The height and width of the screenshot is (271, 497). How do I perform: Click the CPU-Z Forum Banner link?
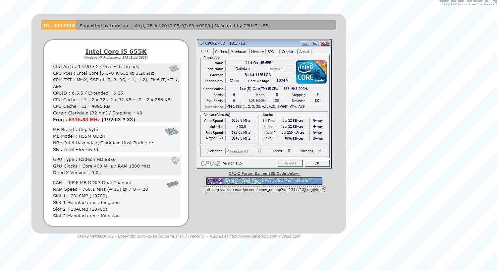[264, 173]
